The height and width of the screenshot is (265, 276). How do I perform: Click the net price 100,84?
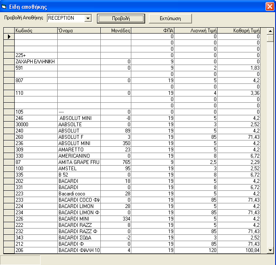239,250
